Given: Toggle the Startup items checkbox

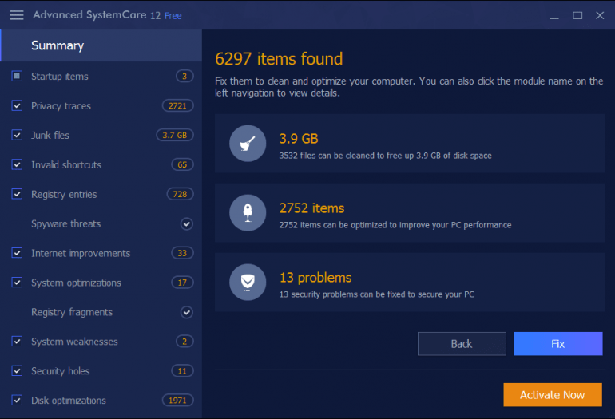Looking at the screenshot, I should coord(17,76).
